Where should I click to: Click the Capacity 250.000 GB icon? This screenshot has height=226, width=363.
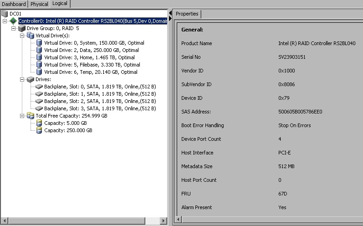pos(39,130)
